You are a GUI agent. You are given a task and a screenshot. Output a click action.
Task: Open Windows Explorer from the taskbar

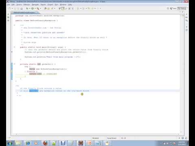[x=18, y=143]
